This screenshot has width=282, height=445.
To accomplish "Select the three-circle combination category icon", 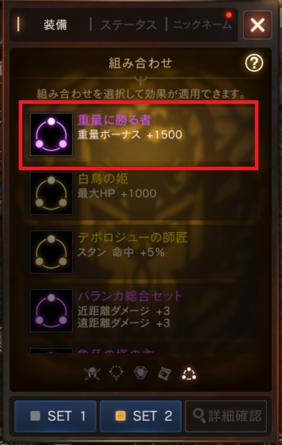I will (189, 374).
